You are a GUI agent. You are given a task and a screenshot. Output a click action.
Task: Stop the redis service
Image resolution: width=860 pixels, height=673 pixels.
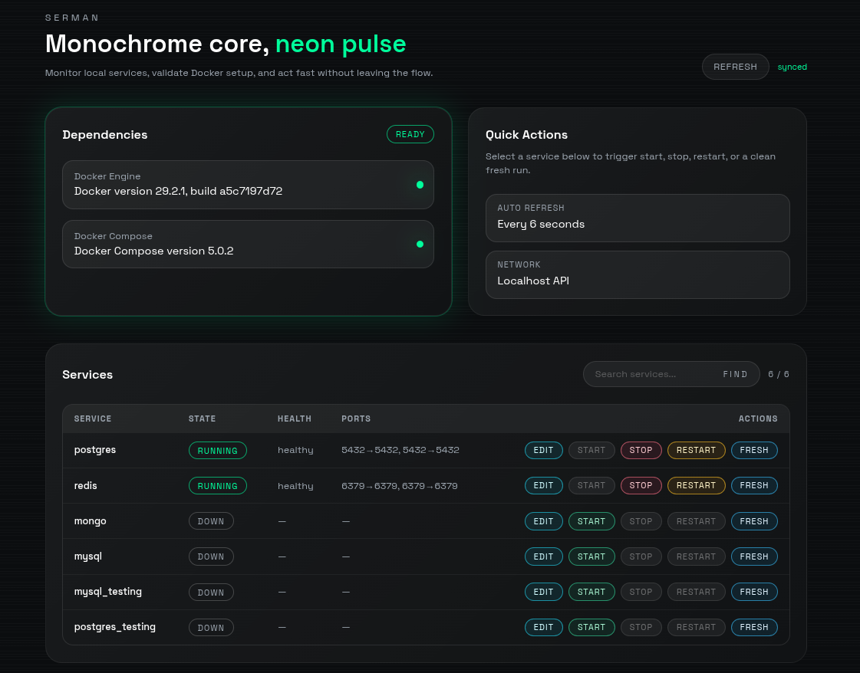click(x=641, y=485)
